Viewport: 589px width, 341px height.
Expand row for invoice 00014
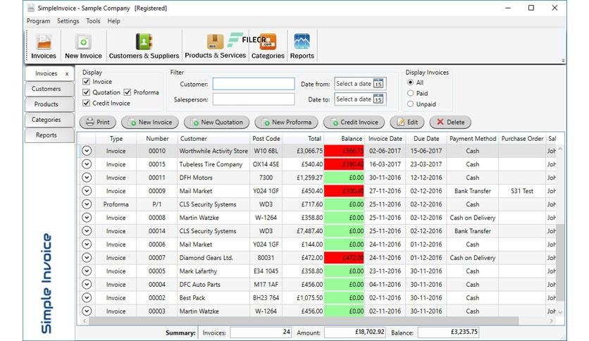point(87,230)
